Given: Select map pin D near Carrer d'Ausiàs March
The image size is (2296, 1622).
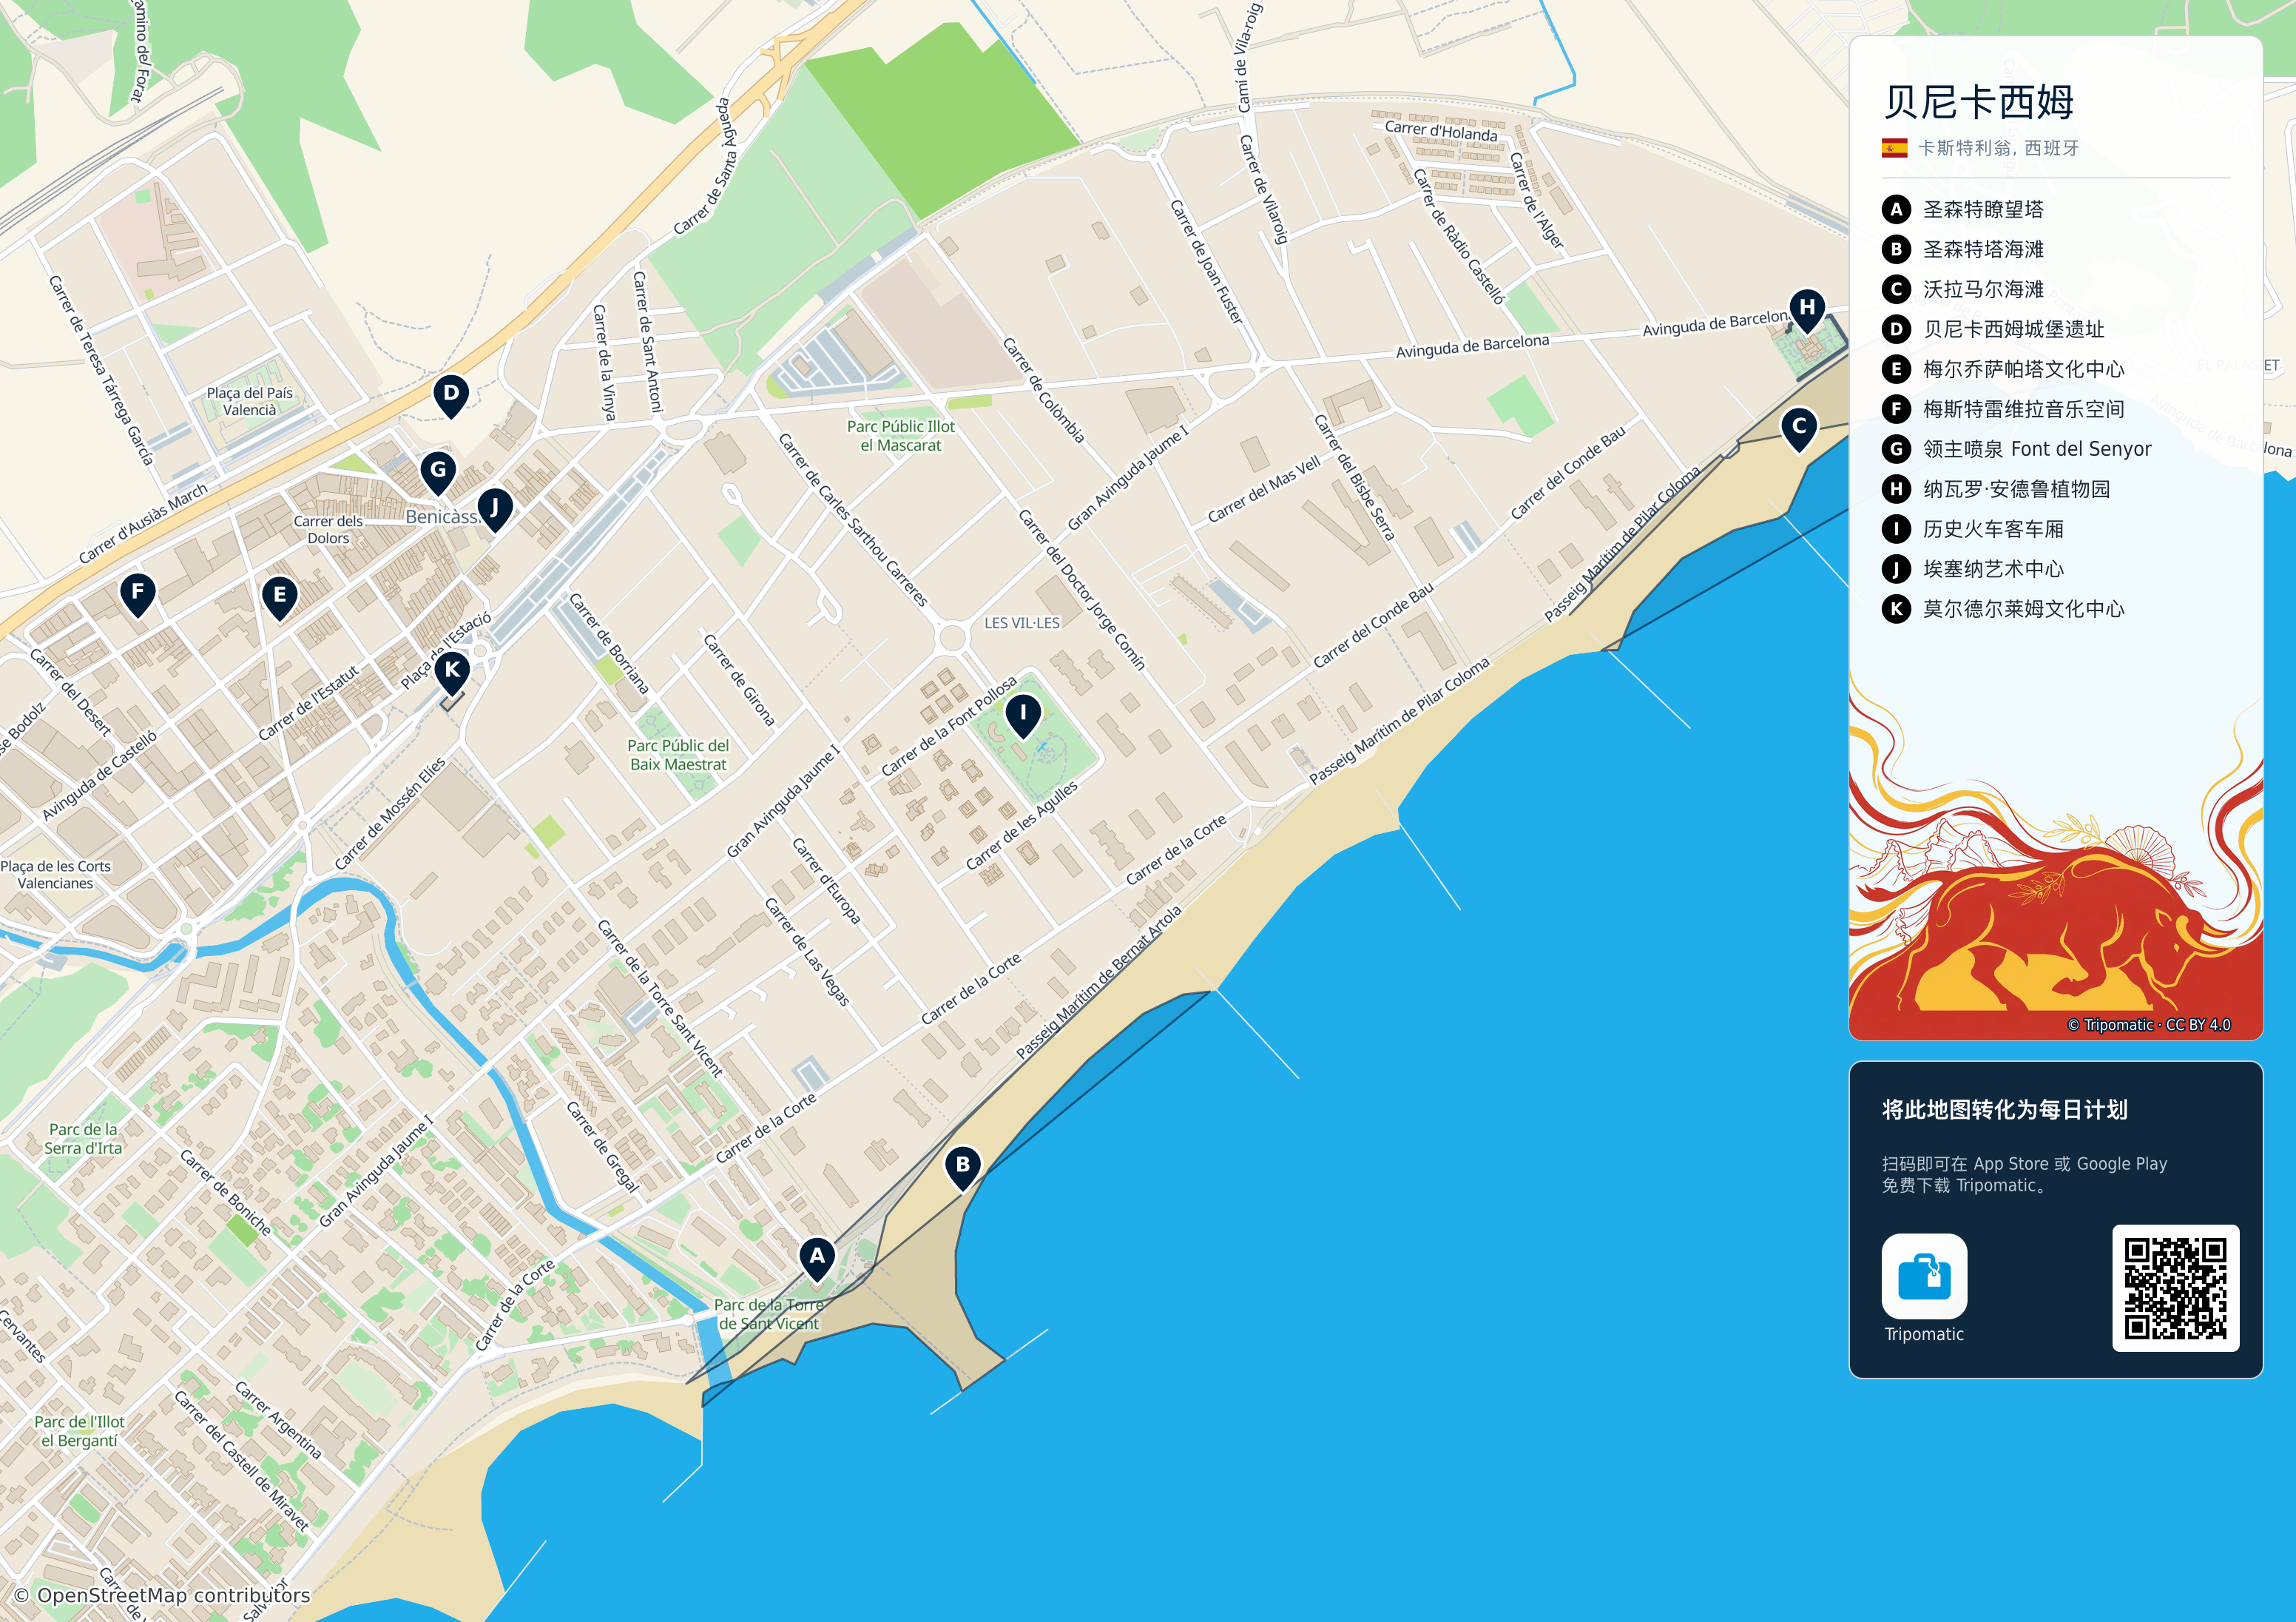Looking at the screenshot, I should (x=451, y=396).
